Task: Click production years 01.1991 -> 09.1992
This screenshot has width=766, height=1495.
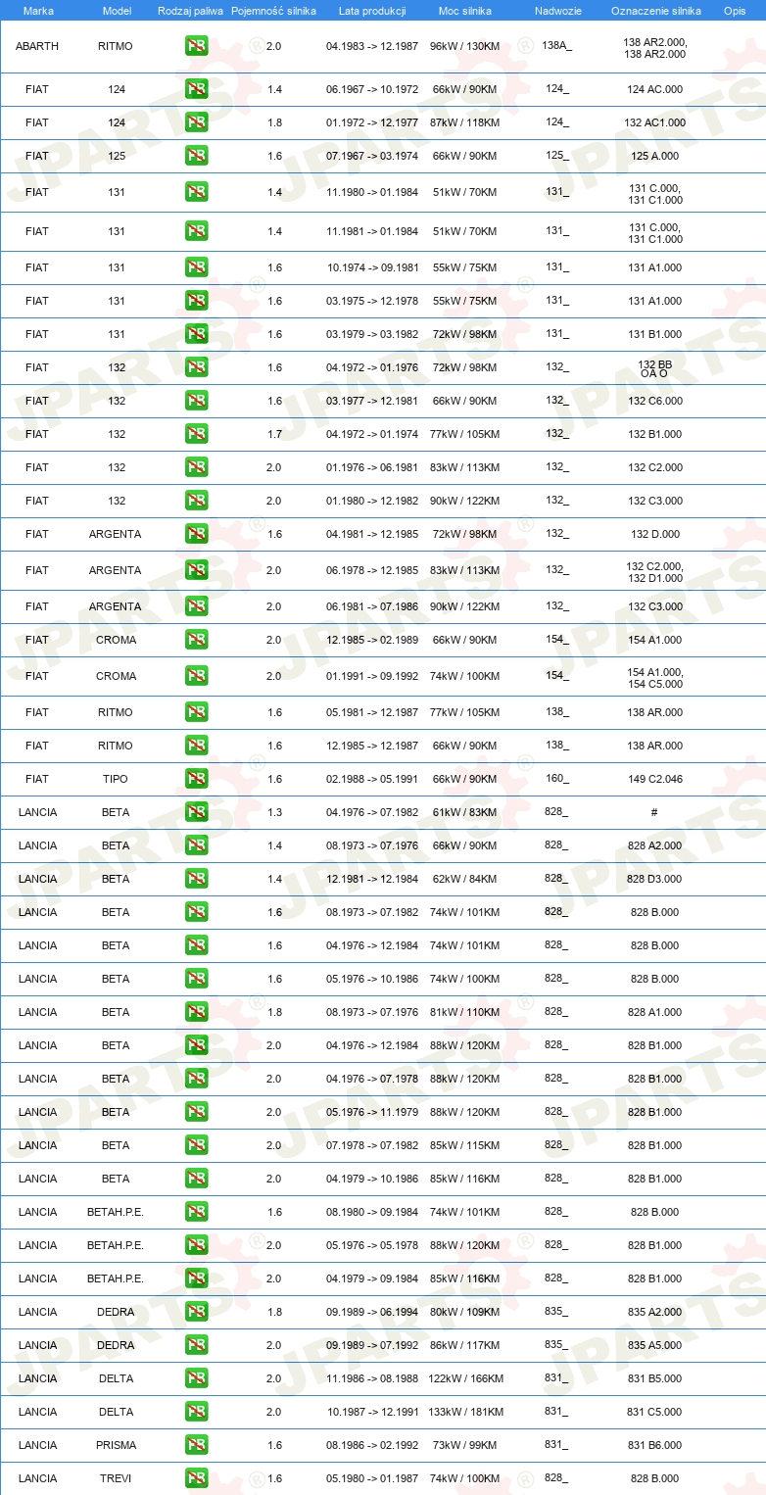Action: coord(372,676)
